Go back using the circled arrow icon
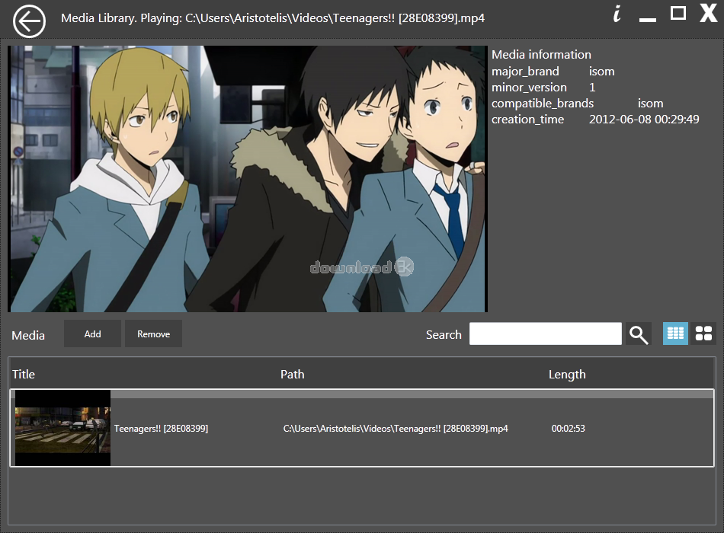 coord(29,21)
